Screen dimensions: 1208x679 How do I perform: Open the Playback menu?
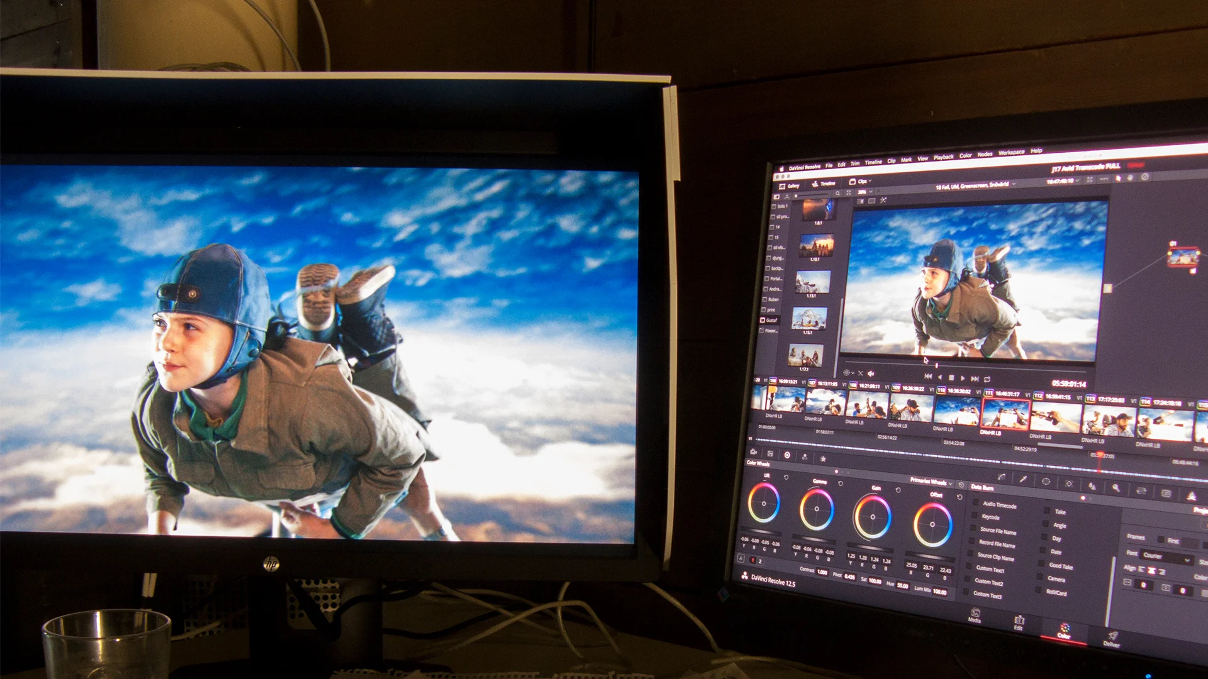click(x=943, y=157)
